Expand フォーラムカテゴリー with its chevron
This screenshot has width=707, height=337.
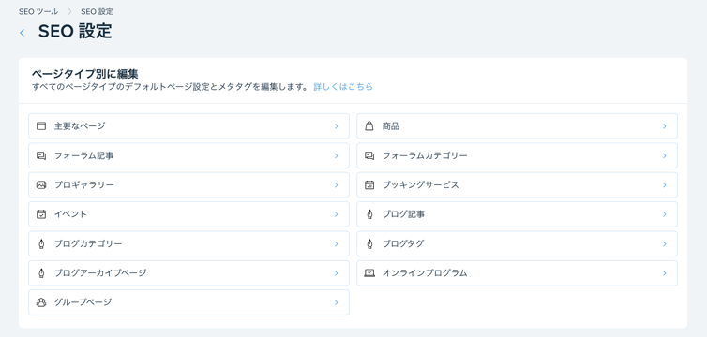pyautogui.click(x=664, y=155)
